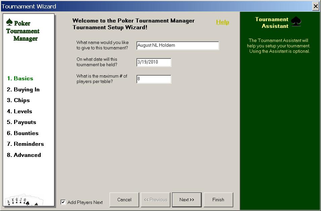This screenshot has height=211, width=321.
Task: Click the maximum players per table field
Action: click(154, 79)
